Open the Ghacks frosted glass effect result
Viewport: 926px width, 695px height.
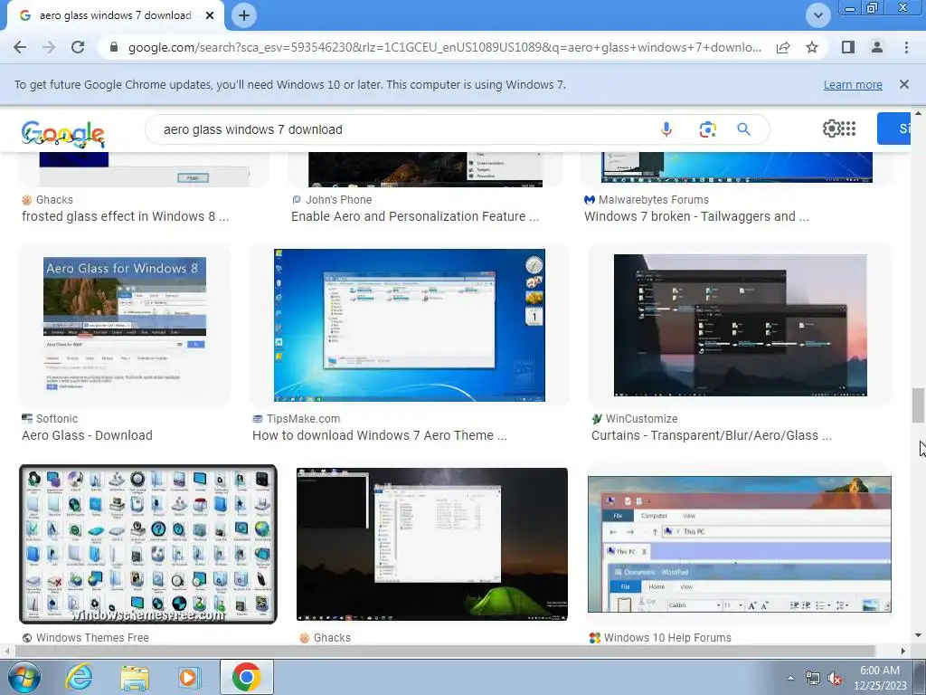[x=125, y=216]
